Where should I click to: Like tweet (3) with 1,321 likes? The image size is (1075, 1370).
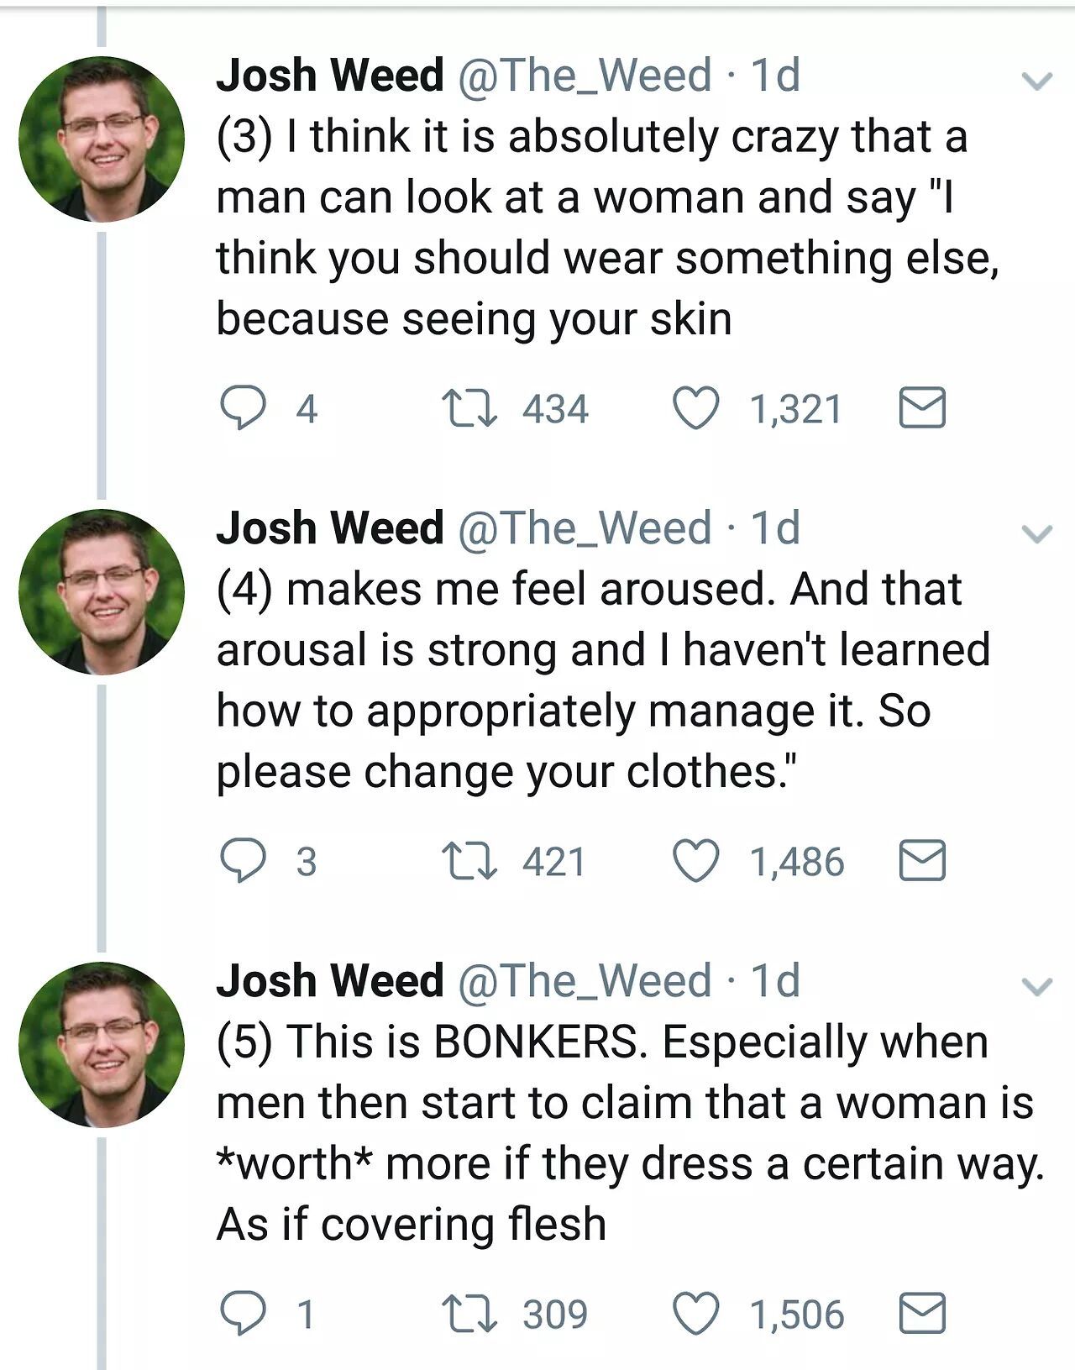tap(697, 409)
